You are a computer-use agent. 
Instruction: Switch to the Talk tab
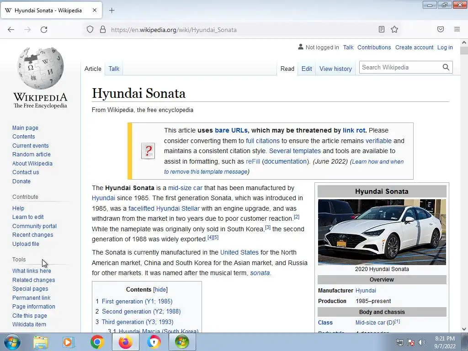(114, 69)
